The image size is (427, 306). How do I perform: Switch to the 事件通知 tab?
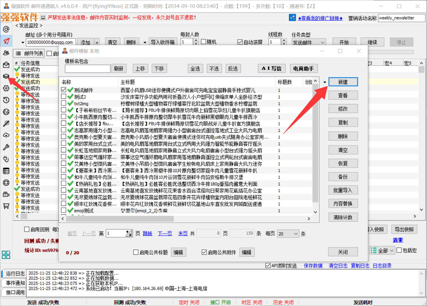point(15,283)
